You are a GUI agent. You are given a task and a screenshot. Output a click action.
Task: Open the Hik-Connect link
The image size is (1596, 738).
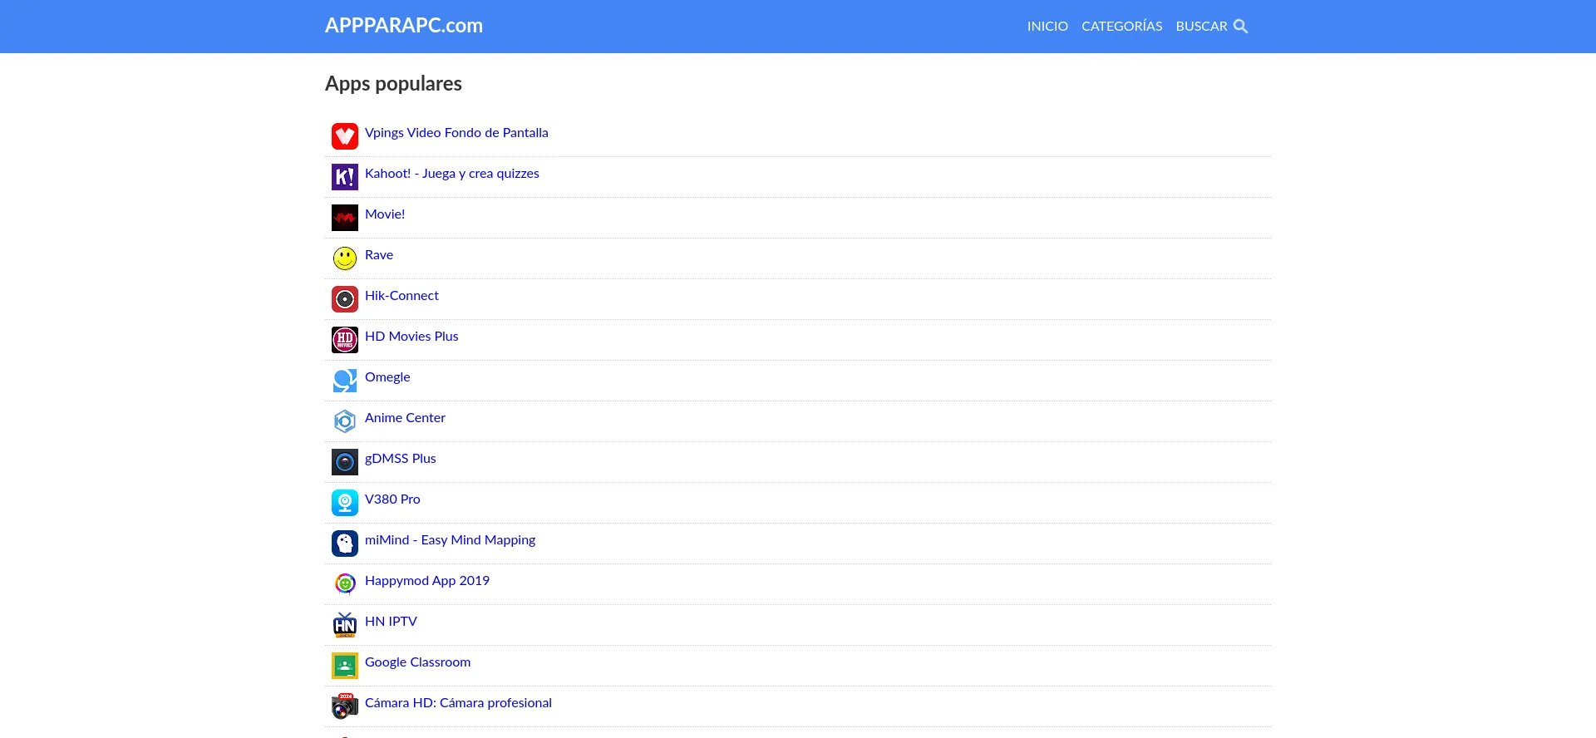point(401,296)
